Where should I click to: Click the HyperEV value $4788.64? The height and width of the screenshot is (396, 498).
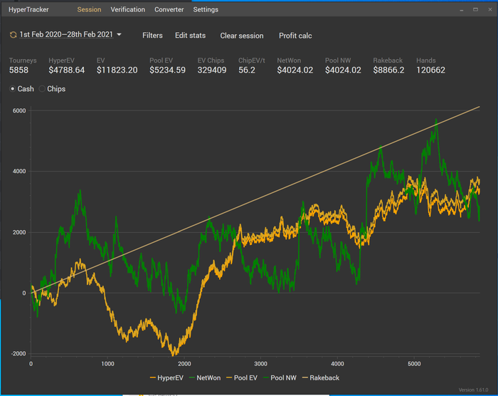coord(67,70)
